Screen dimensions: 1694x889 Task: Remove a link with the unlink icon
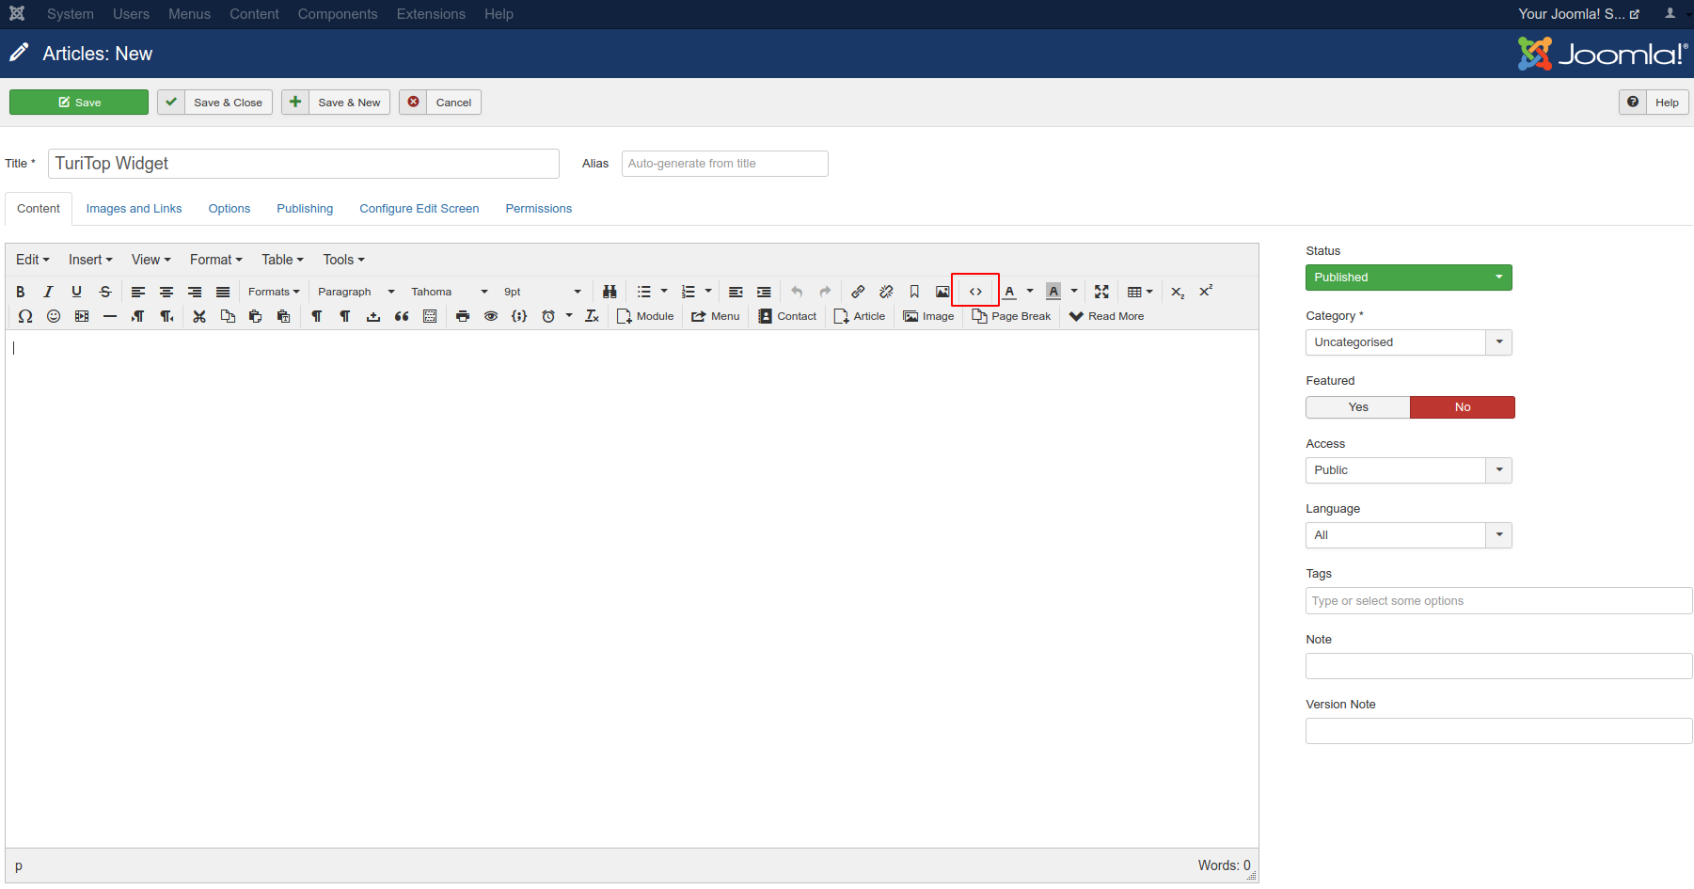coord(885,291)
